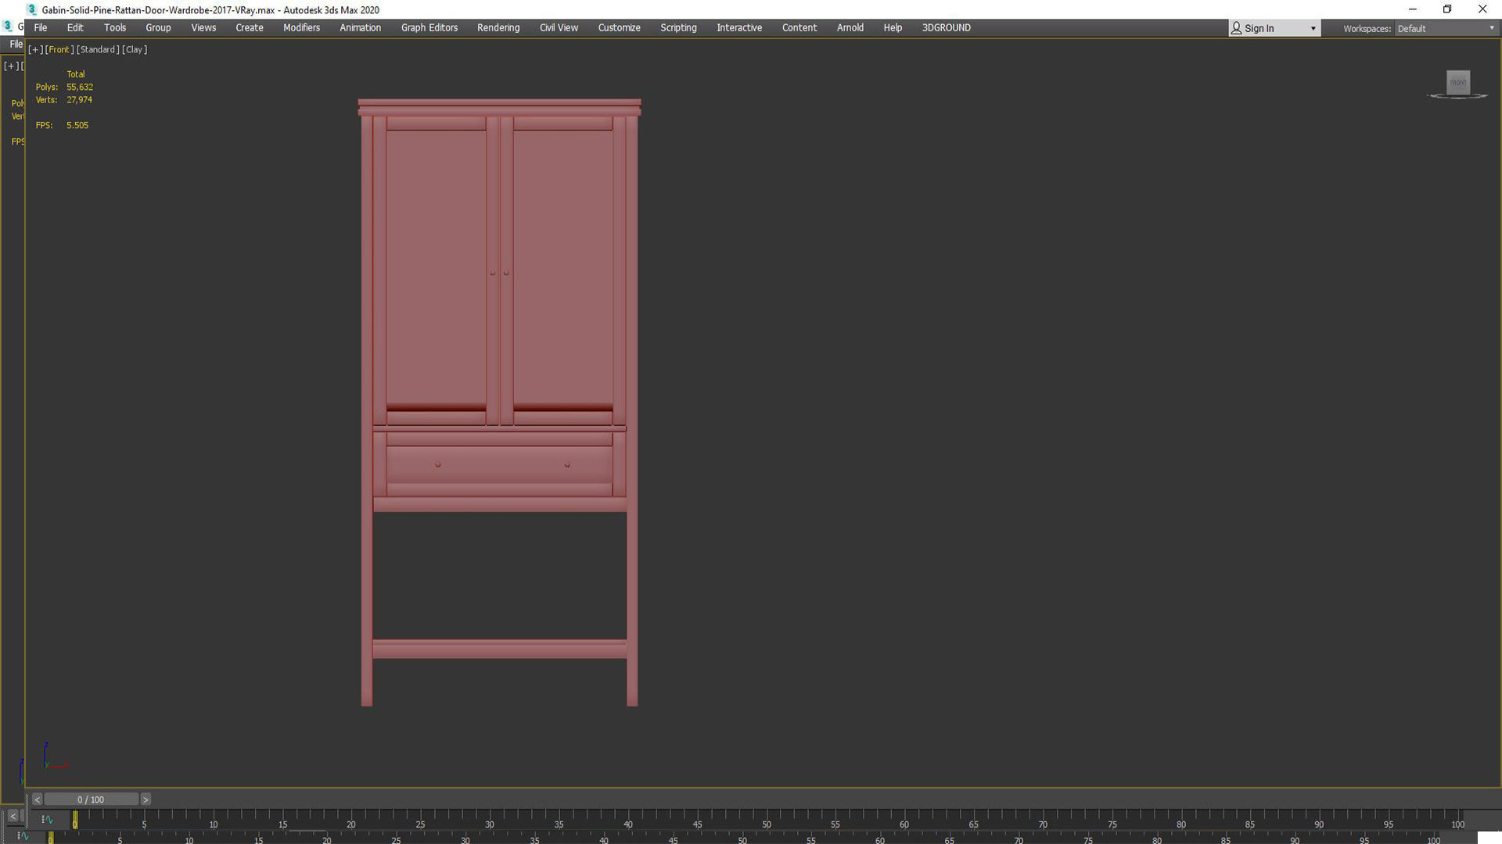
Task: Open the Scripting menu
Action: pyautogui.click(x=678, y=27)
